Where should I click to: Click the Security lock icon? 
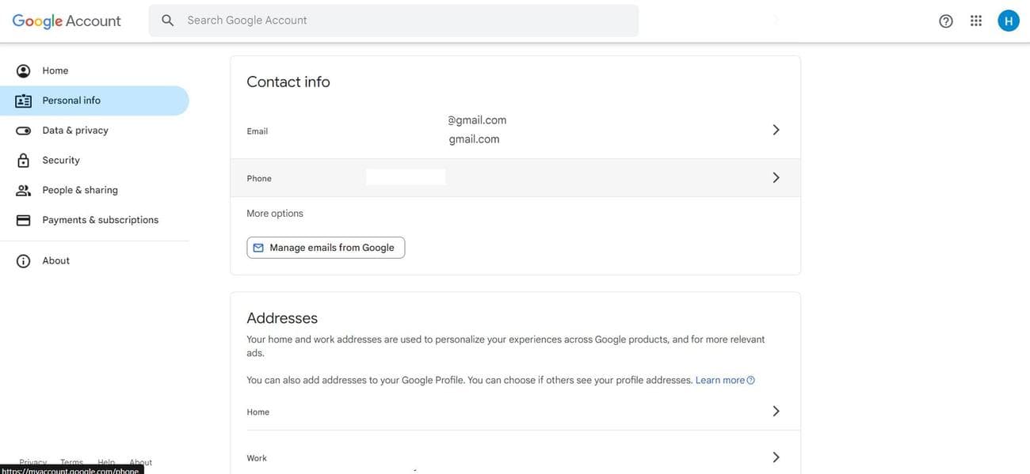24,161
